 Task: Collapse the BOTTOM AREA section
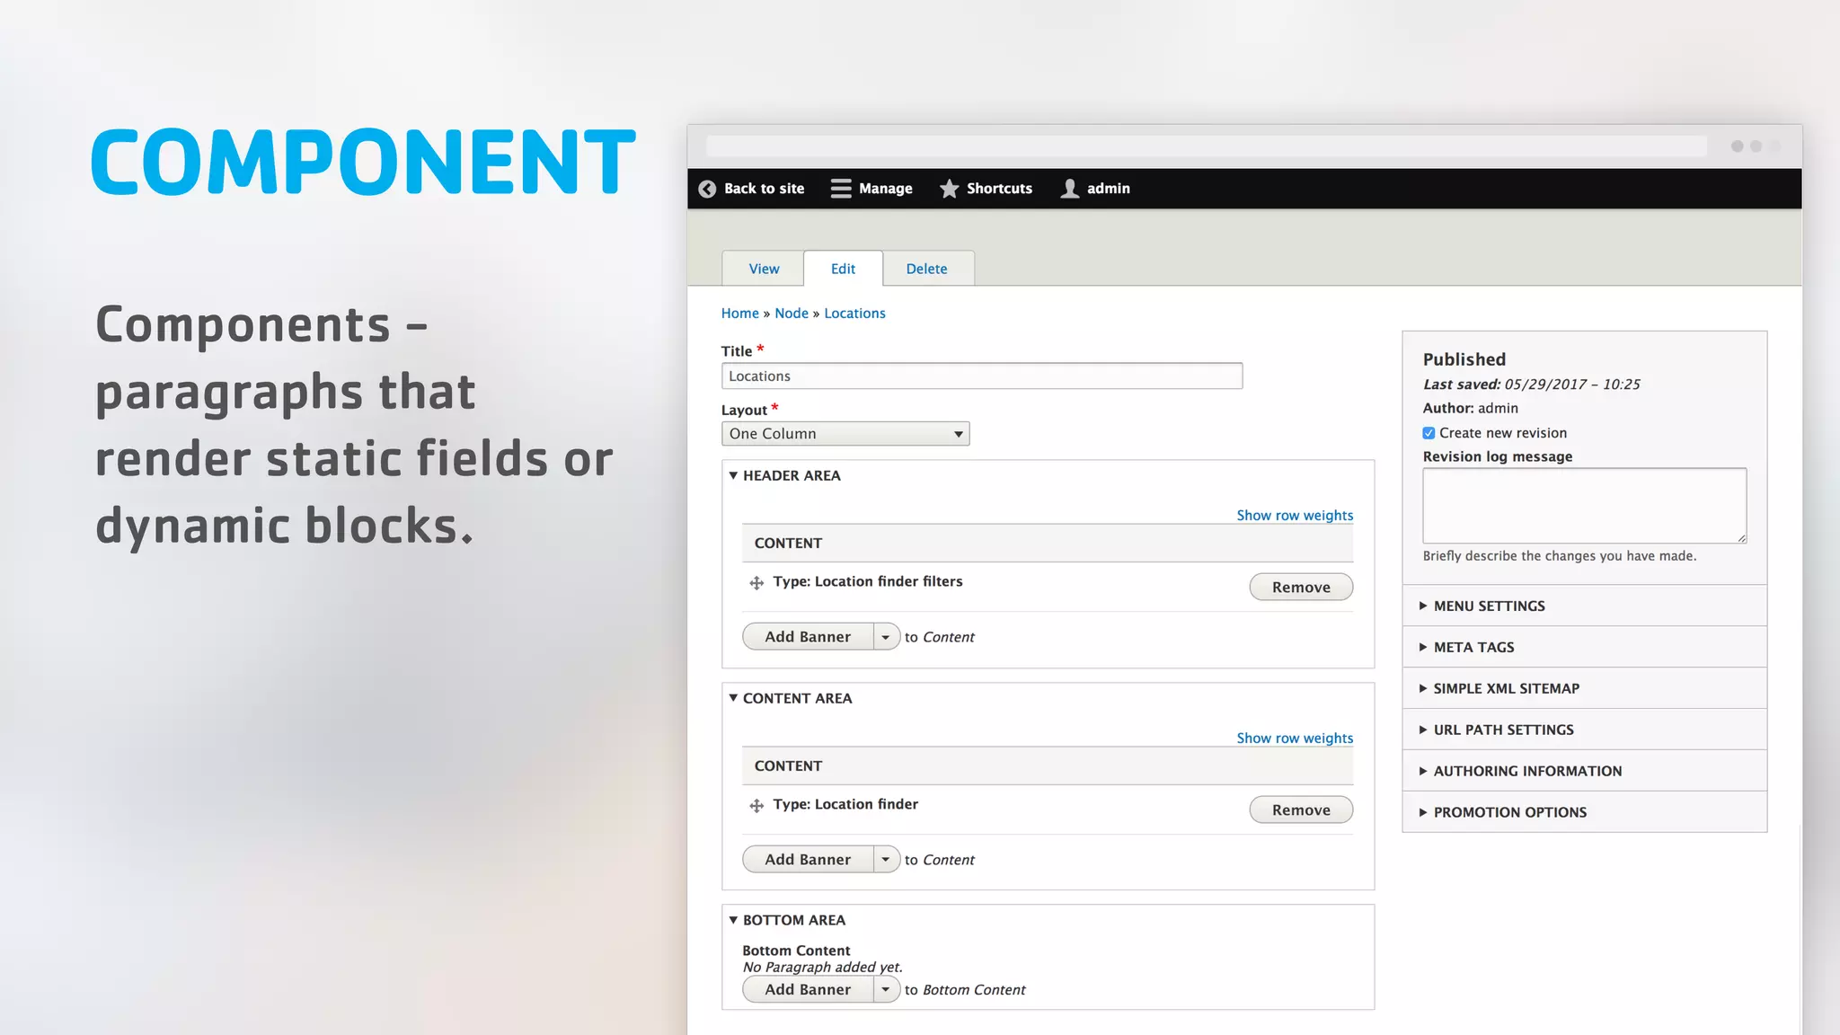pos(787,920)
